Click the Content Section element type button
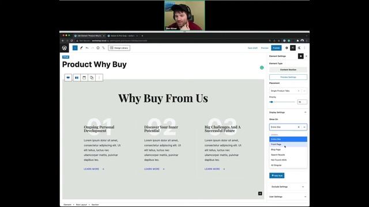The height and width of the screenshot is (207, 369). click(x=288, y=70)
